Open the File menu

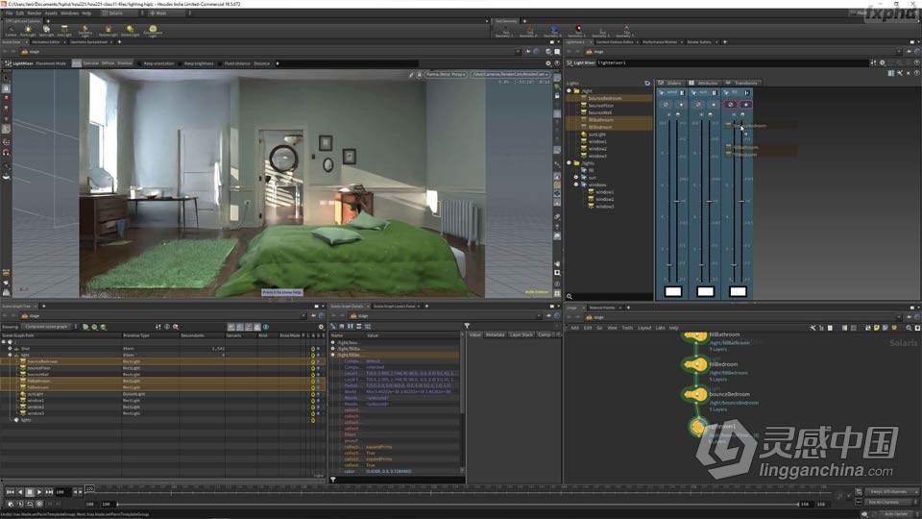(9, 12)
